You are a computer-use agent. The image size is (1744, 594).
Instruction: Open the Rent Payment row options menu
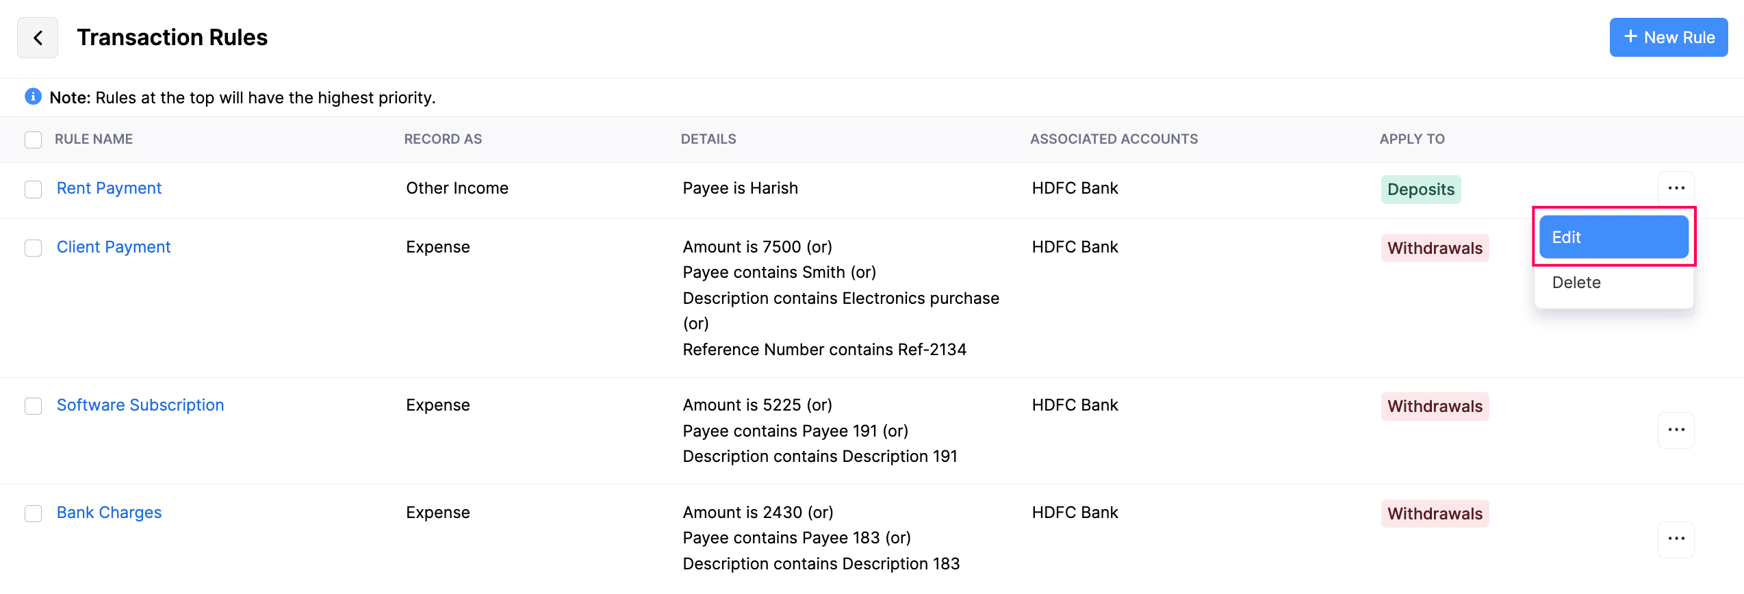[x=1676, y=188]
